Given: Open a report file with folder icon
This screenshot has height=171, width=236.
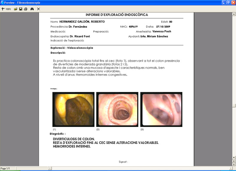Looking at the screenshot, I should point(16,9).
